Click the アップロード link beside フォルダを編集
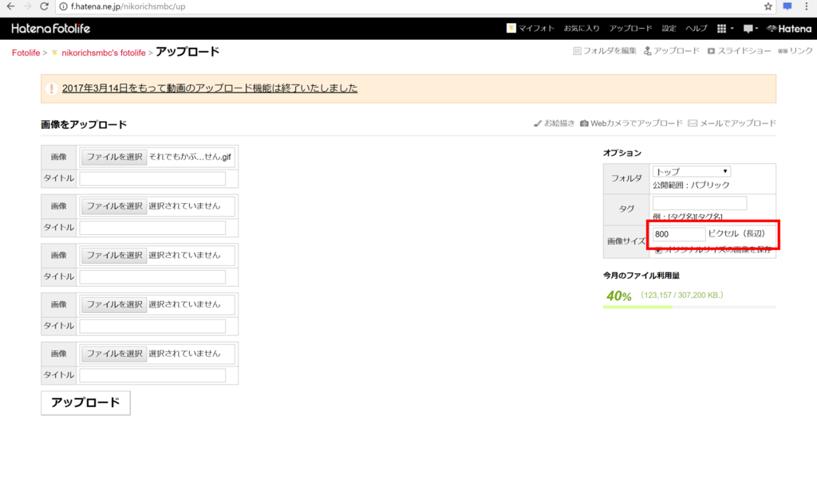Image resolution: width=817 pixels, height=497 pixels. [672, 50]
